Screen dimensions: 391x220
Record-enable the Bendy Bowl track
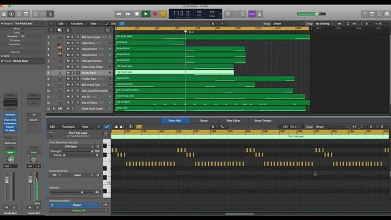pyautogui.click(x=78, y=73)
